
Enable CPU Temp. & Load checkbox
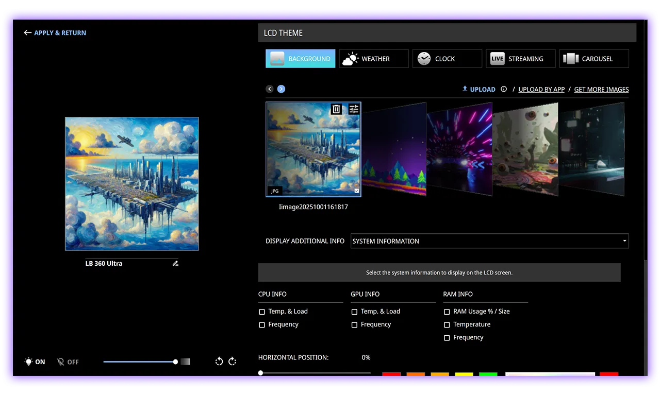[x=262, y=312]
